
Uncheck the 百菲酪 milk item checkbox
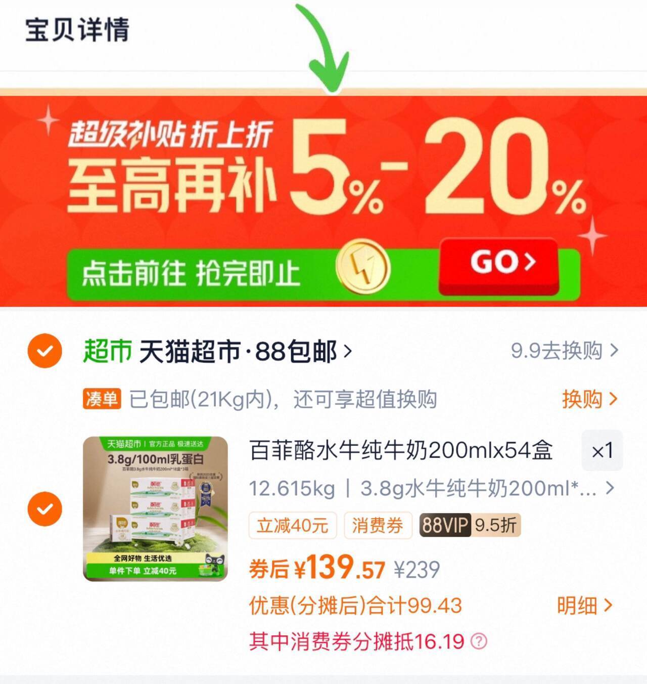click(45, 508)
